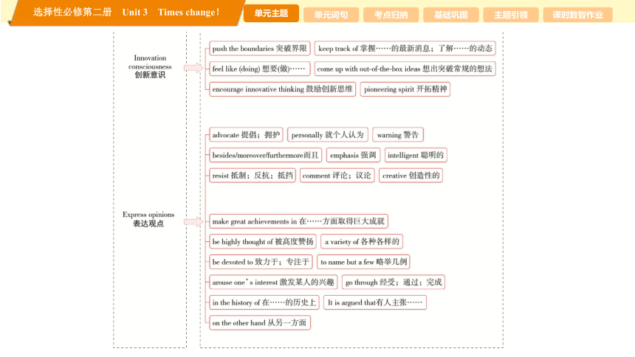Image resolution: width=635 pixels, height=357 pixels.
Task: Select 'feel like (doing)' phrase box
Action: [260, 69]
